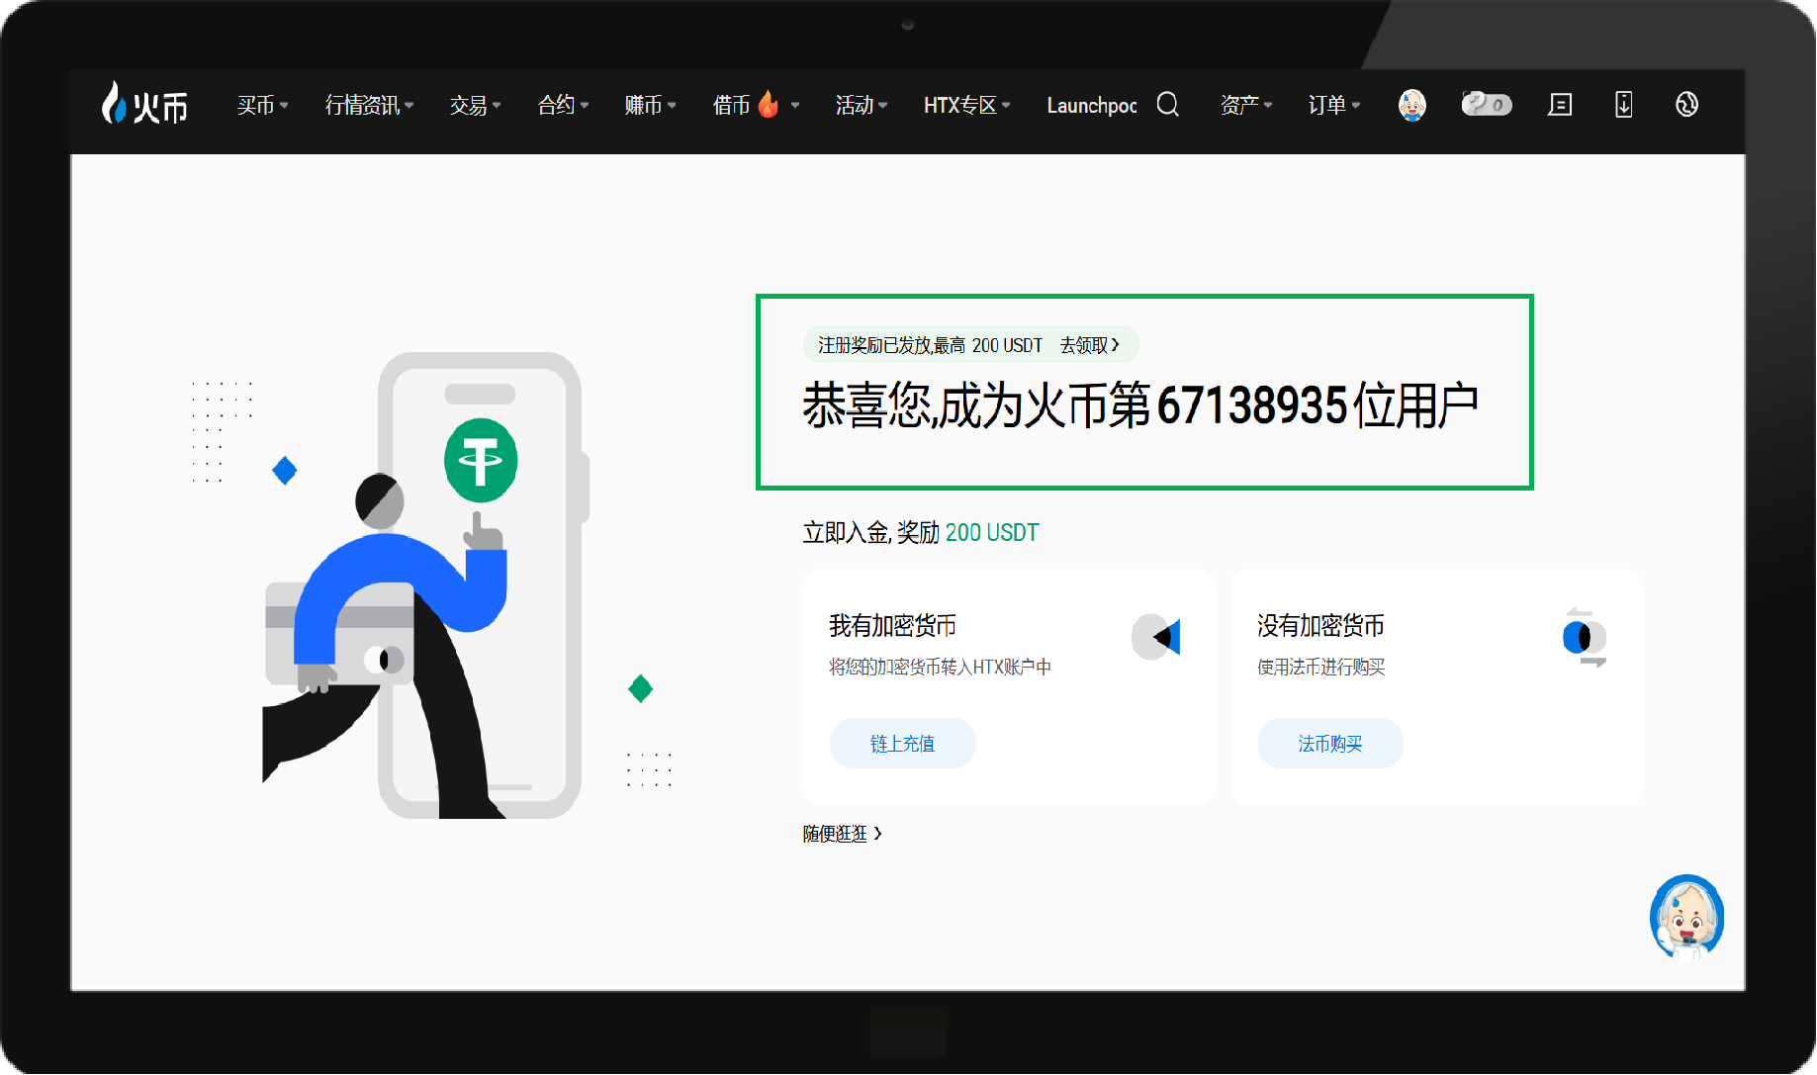Screen dimensions: 1817x1075
Task: Click the app download icon
Action: (x=1623, y=104)
